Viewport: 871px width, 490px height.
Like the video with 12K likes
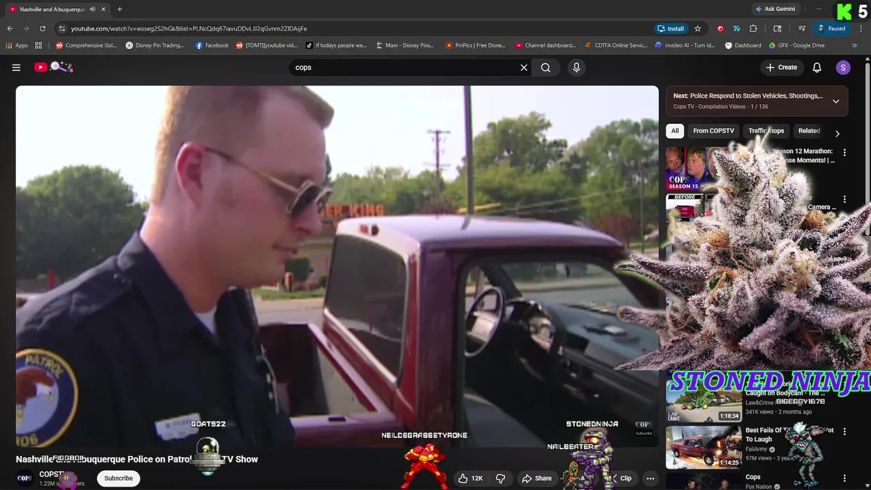[470, 478]
